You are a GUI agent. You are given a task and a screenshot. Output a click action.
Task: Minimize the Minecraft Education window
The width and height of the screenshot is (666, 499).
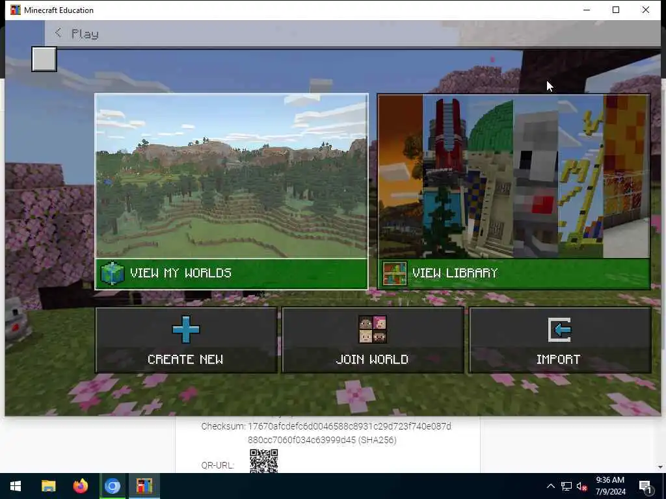[x=587, y=10]
